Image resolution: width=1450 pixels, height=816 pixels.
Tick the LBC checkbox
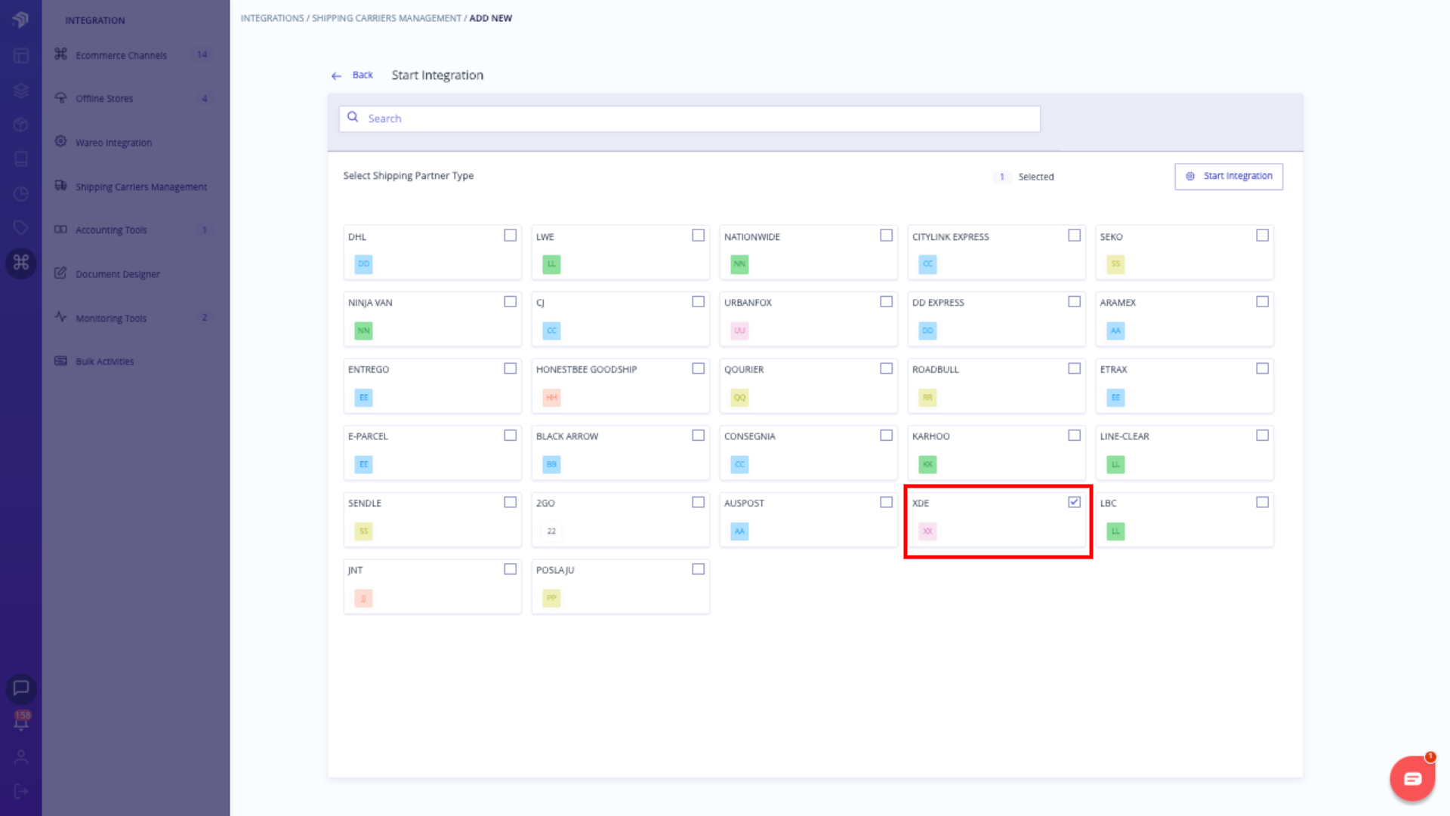tap(1262, 502)
